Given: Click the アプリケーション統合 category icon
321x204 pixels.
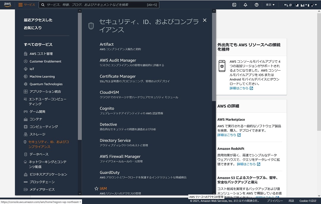Looking at the screenshot, I should click(x=26, y=92).
